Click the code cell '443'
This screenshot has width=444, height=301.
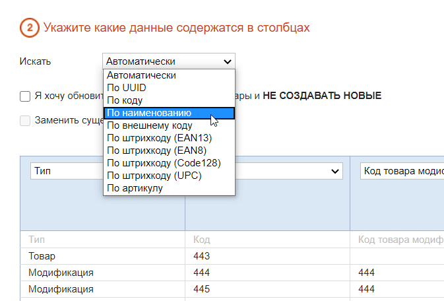201,255
